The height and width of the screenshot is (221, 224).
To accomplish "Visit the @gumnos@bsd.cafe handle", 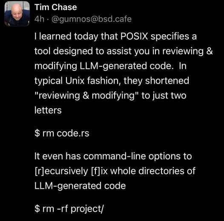I will [x=92, y=19].
